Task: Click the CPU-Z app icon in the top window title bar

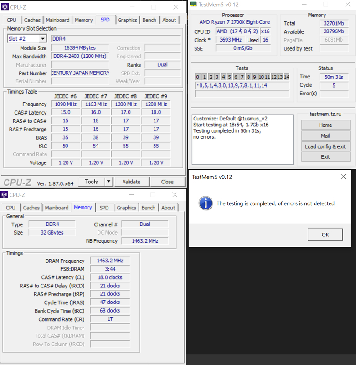Action: point(5,7)
